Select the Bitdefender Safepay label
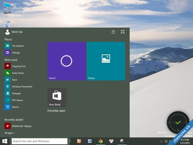 click(x=22, y=126)
